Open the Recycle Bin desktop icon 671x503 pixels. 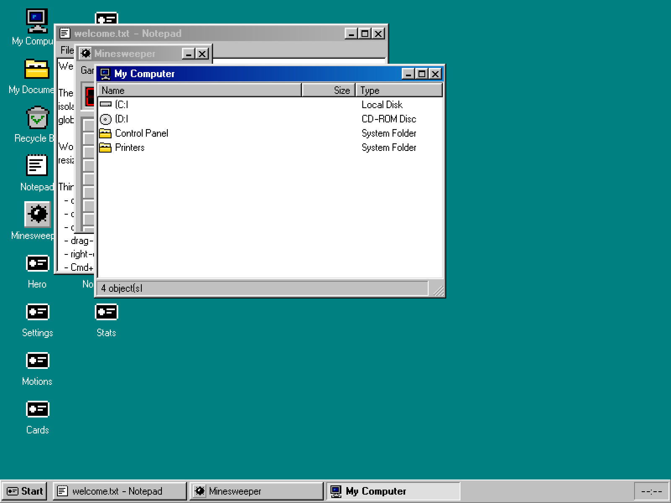click(x=37, y=117)
